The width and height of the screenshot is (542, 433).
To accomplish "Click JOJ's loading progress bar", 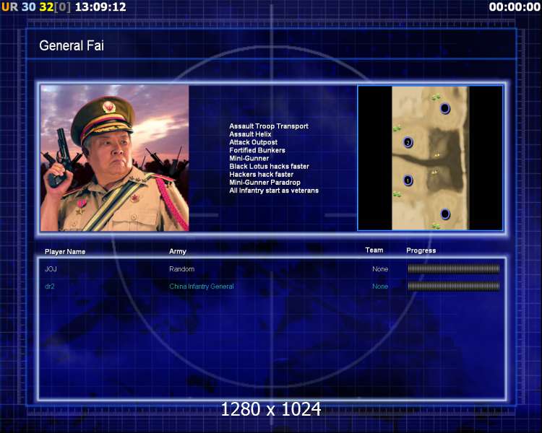I will (454, 268).
